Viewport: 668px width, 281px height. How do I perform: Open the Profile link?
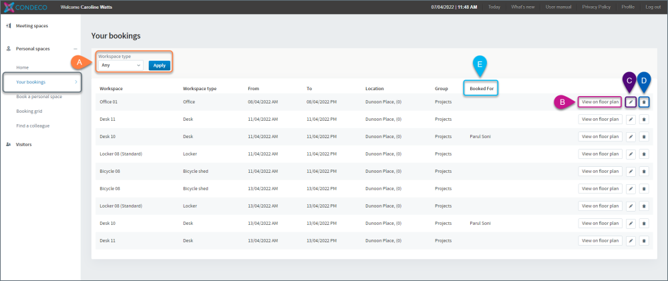[628, 7]
